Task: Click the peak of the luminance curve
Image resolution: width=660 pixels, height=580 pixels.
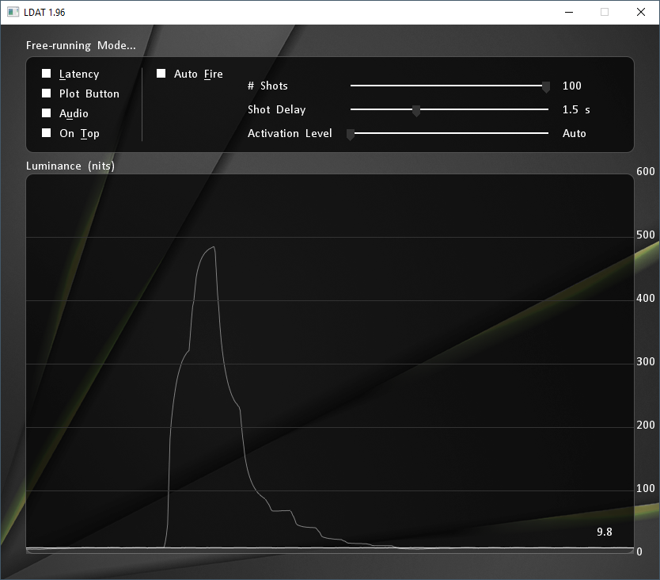Action: tap(214, 247)
